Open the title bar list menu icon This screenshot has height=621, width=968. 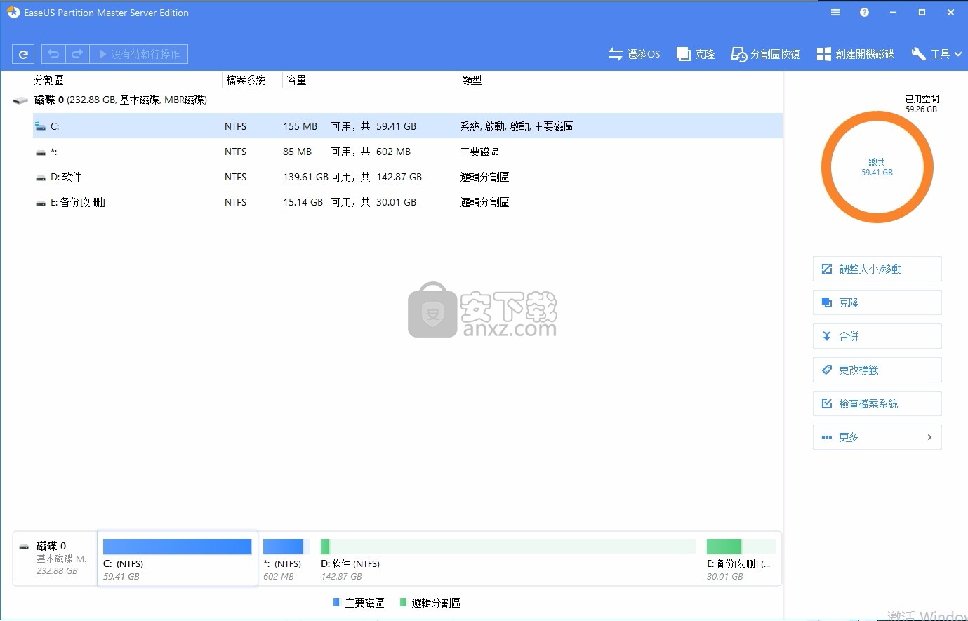(835, 13)
